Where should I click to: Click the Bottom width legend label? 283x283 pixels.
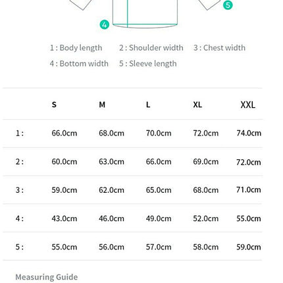(79, 64)
